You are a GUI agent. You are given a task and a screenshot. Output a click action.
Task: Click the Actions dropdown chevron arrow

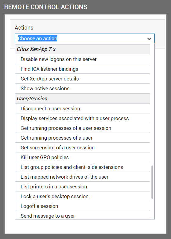click(x=149, y=39)
